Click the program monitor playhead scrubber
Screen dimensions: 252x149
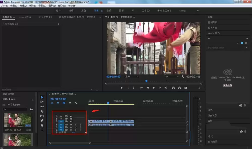(146, 81)
